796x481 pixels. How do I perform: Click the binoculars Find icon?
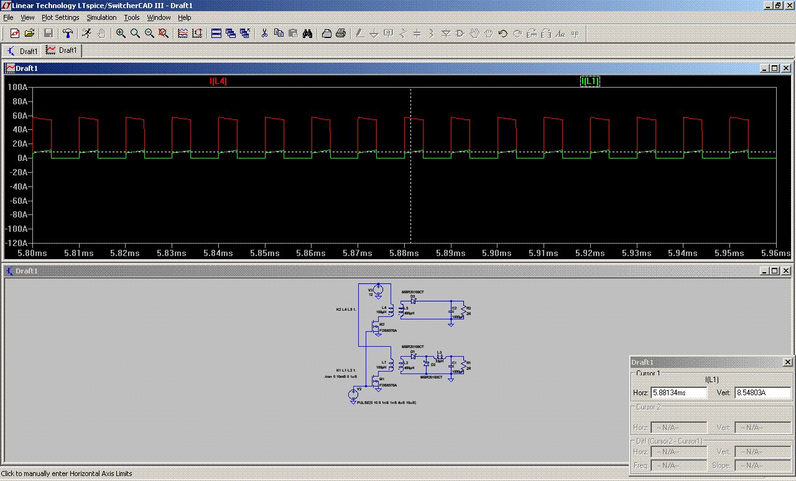click(307, 34)
